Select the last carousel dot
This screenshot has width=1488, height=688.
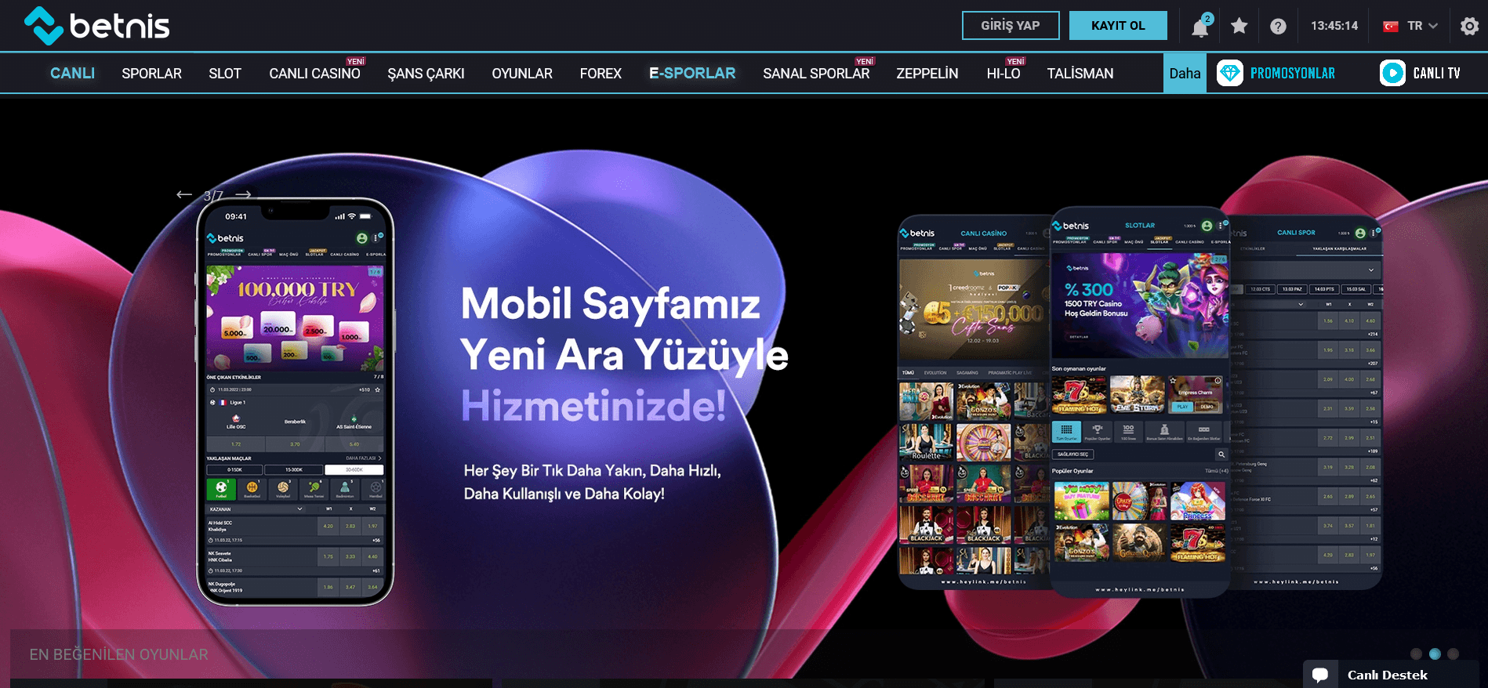[1453, 654]
